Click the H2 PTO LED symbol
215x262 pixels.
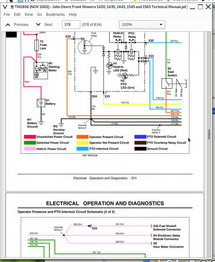(125, 76)
